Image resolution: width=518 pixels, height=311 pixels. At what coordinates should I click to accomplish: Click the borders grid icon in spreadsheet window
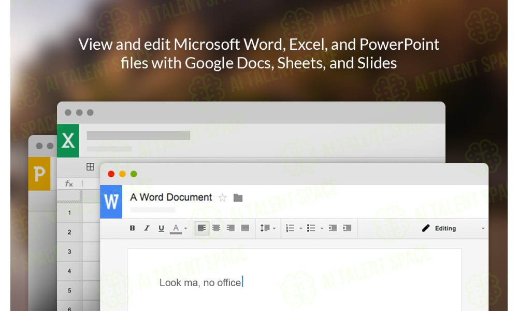tap(90, 166)
